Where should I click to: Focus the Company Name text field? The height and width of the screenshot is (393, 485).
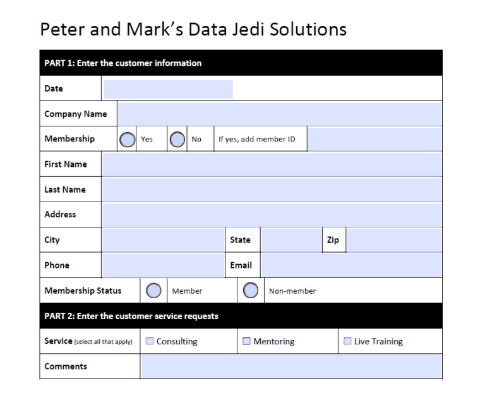pos(279,114)
